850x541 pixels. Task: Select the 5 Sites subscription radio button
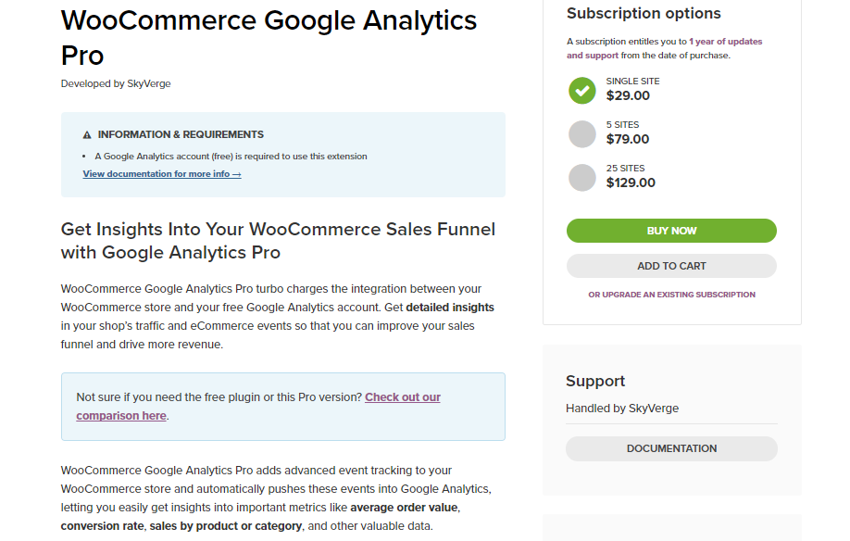[x=582, y=133]
